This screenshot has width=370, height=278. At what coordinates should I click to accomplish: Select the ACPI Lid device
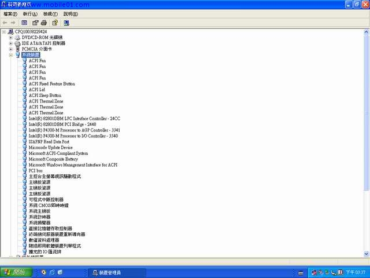click(x=36, y=90)
